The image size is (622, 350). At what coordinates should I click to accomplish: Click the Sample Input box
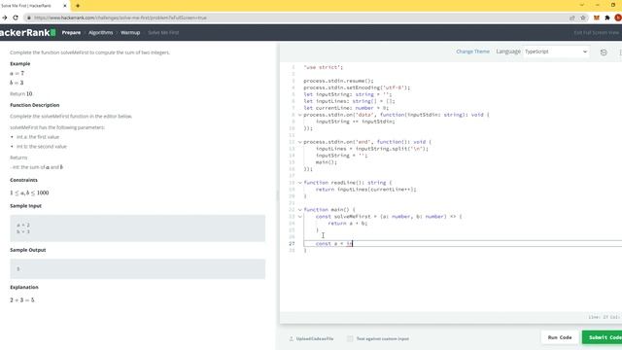[137, 228]
